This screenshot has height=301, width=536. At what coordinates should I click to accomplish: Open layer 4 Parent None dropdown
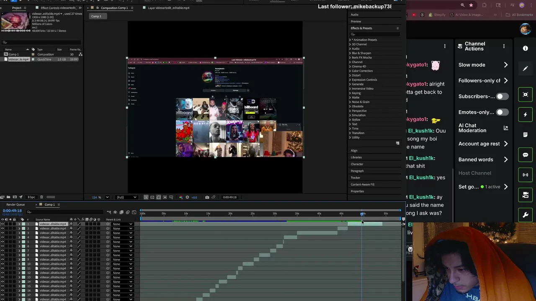(x=122, y=237)
